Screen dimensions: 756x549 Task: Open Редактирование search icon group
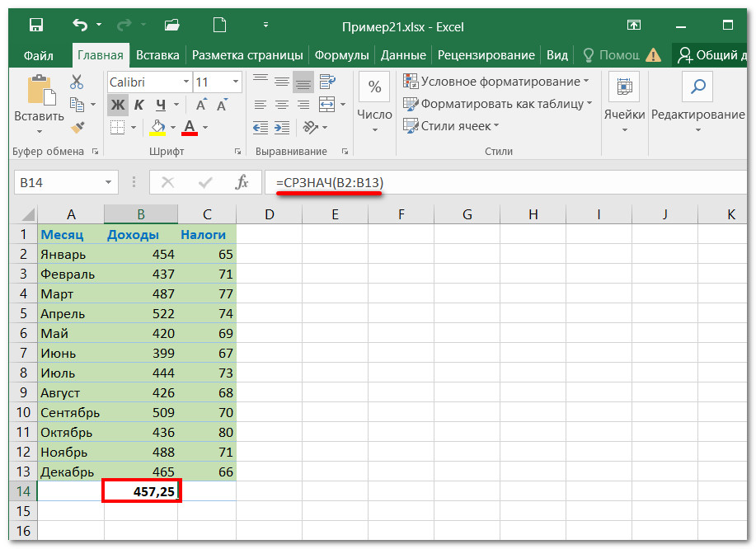(697, 87)
